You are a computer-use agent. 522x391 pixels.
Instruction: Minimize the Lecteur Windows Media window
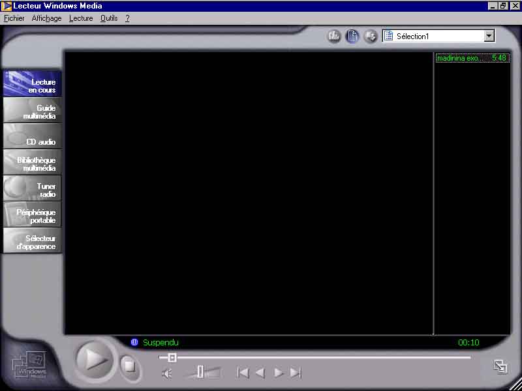point(493,6)
